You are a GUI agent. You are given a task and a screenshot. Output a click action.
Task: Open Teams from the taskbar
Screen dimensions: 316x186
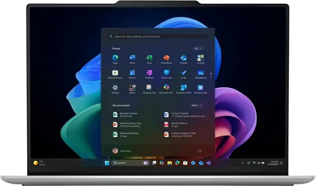tap(209, 163)
